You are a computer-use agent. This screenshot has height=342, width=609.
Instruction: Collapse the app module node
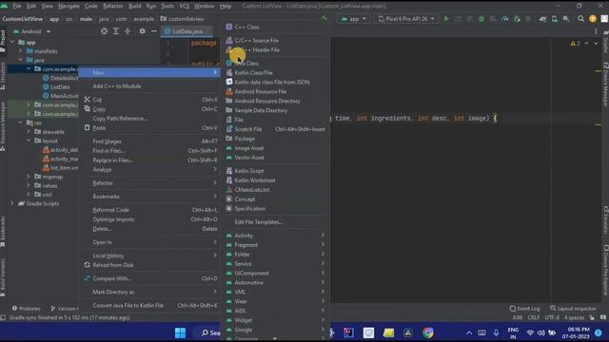point(12,42)
